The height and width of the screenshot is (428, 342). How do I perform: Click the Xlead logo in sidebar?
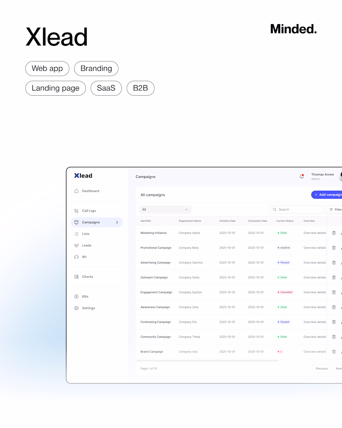tap(83, 175)
